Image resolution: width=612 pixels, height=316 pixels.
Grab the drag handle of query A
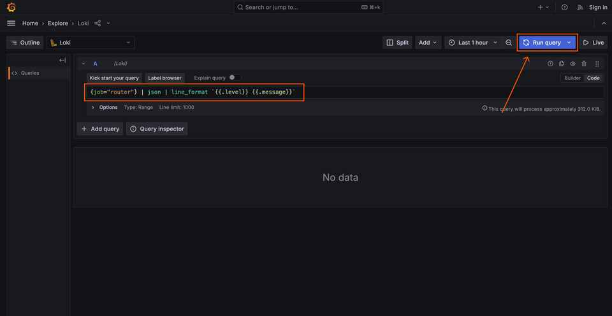[597, 64]
